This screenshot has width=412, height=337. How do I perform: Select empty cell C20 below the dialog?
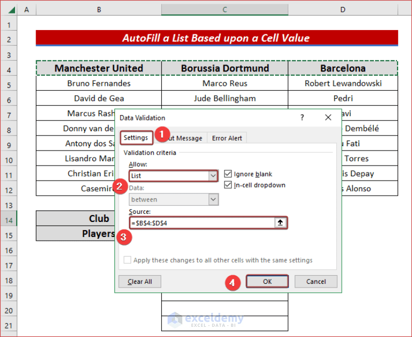225,309
